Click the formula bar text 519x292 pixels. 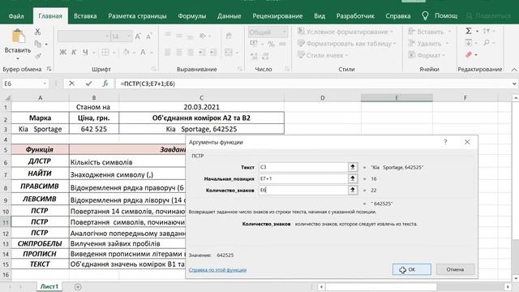coord(148,84)
